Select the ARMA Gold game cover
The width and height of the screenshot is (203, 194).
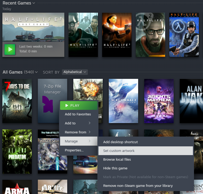pos(52,187)
